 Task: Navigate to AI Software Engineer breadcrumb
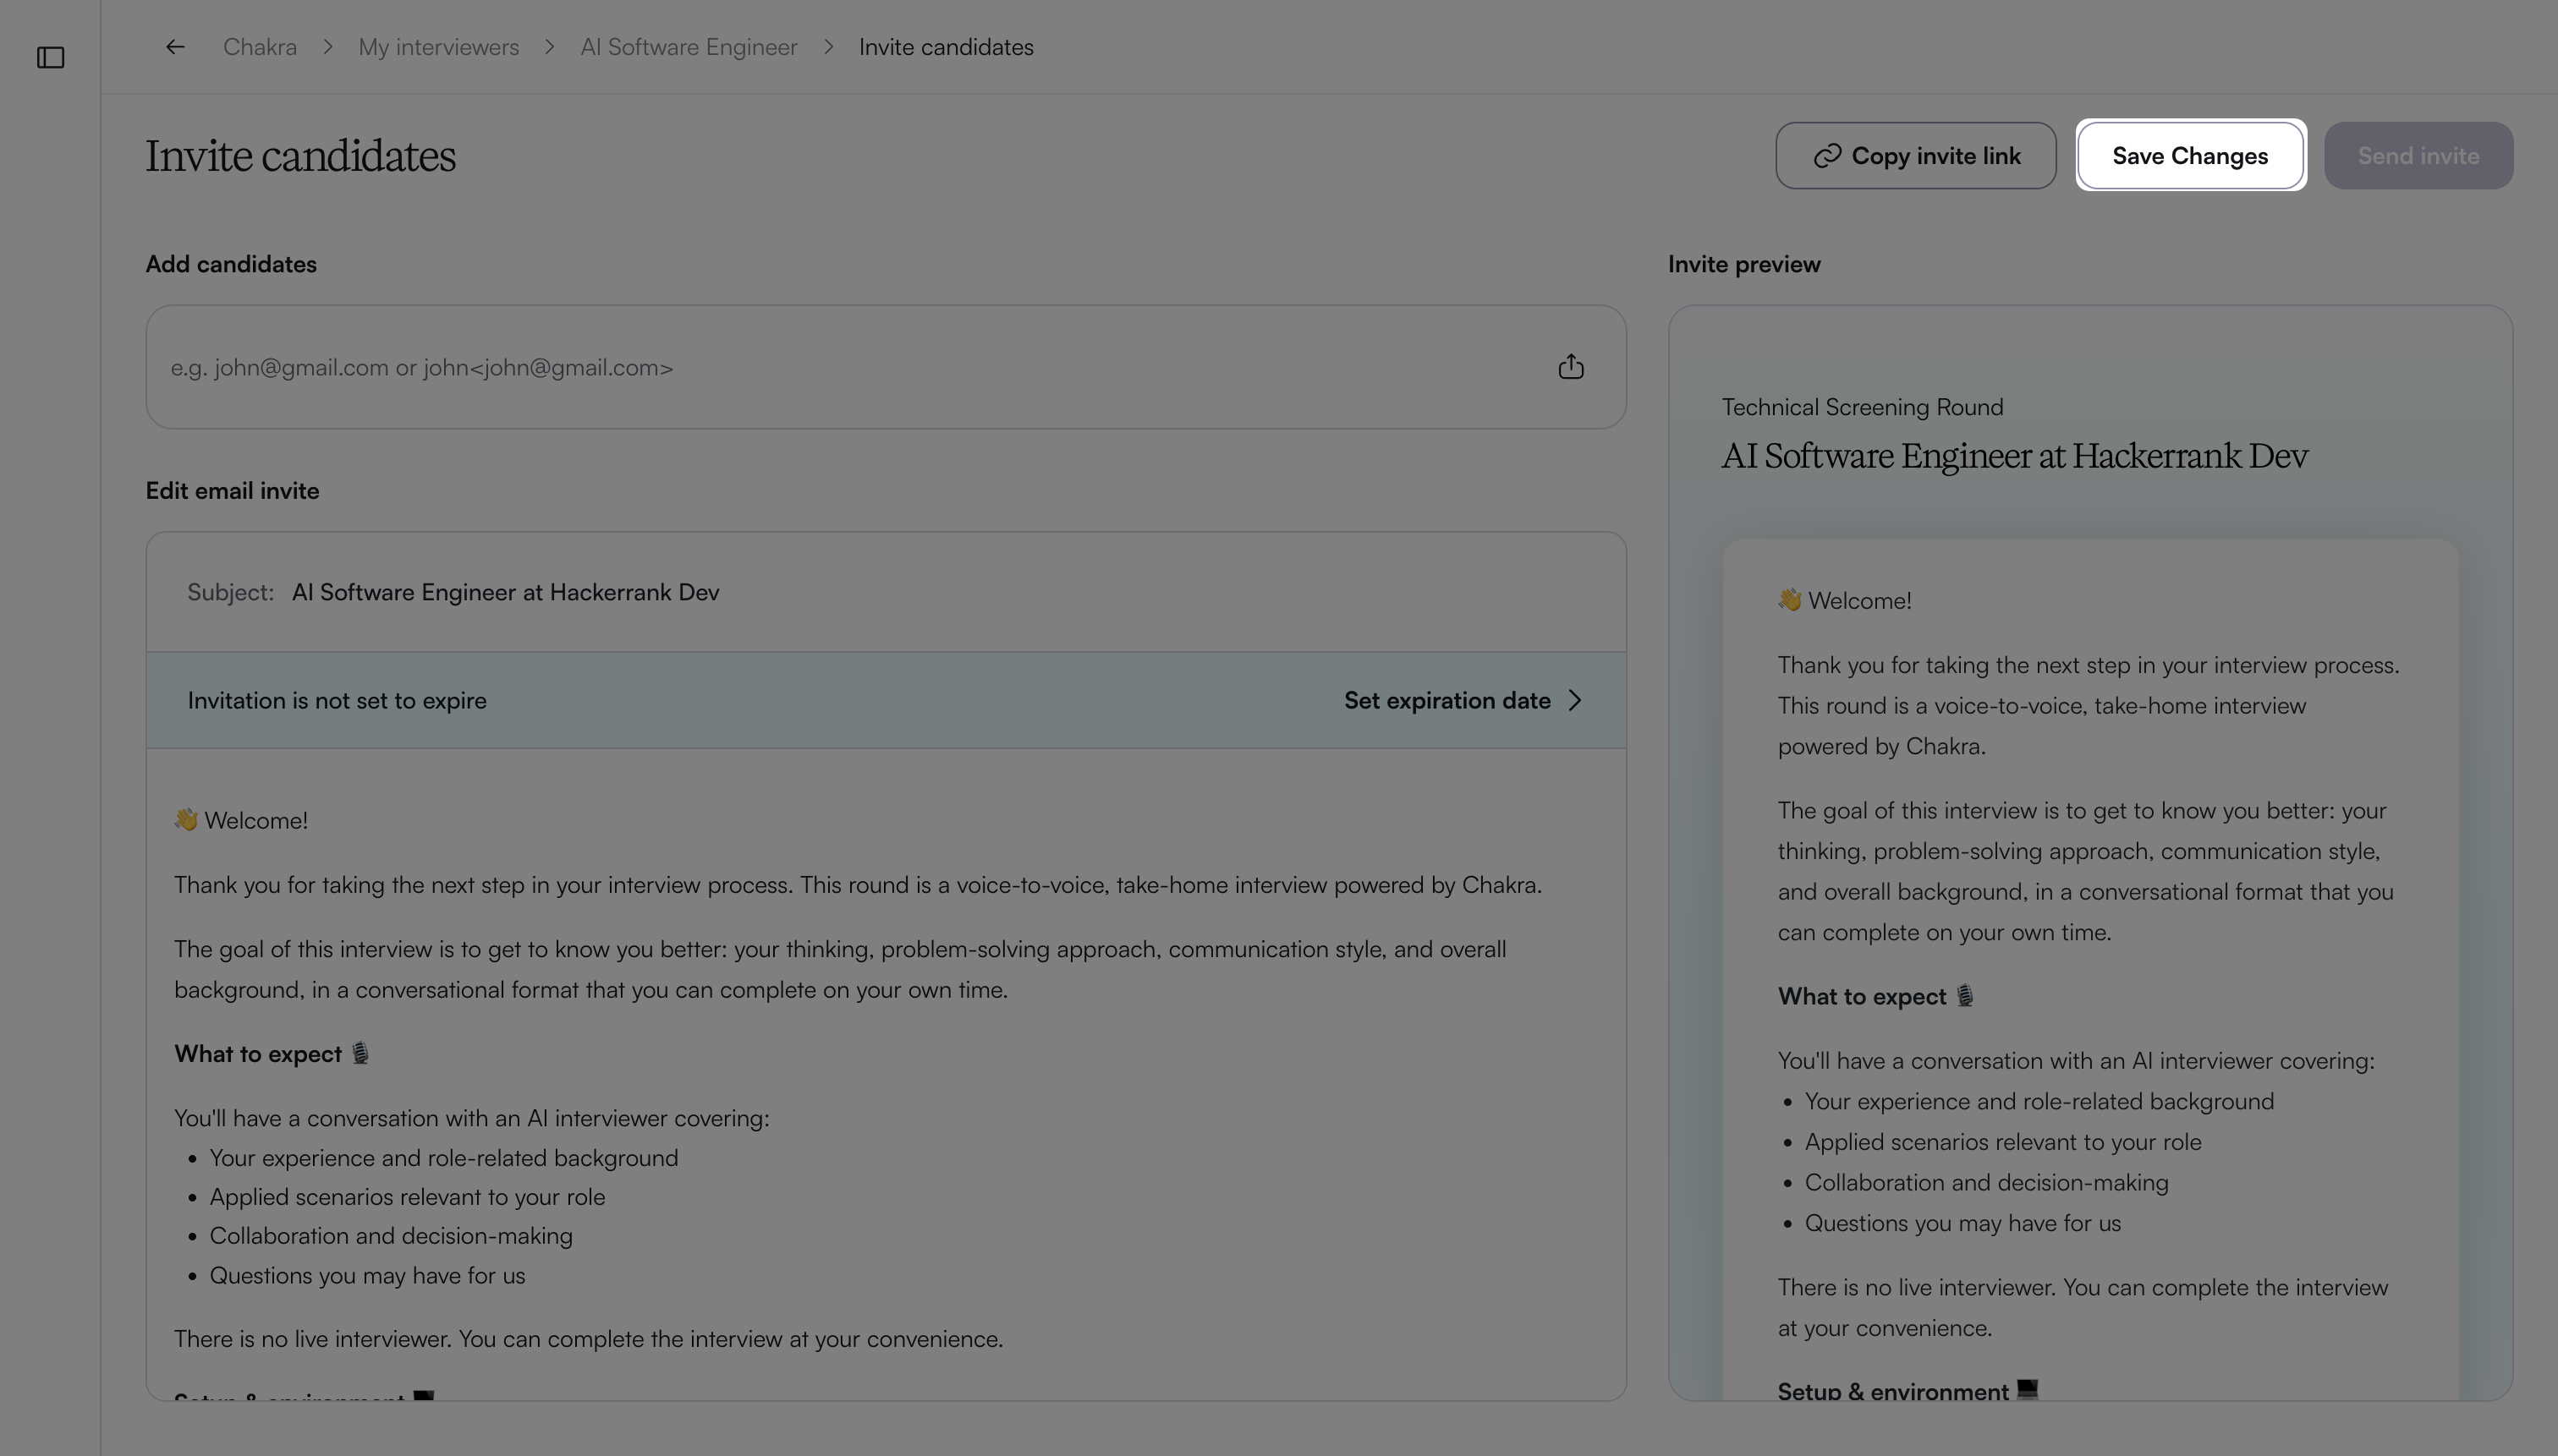coord(689,47)
